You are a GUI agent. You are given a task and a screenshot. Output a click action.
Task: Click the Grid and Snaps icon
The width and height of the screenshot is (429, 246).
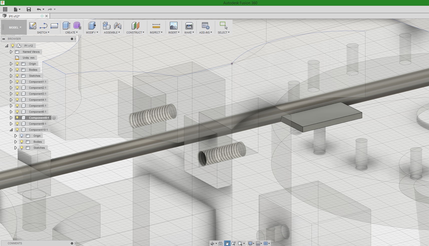click(258, 243)
